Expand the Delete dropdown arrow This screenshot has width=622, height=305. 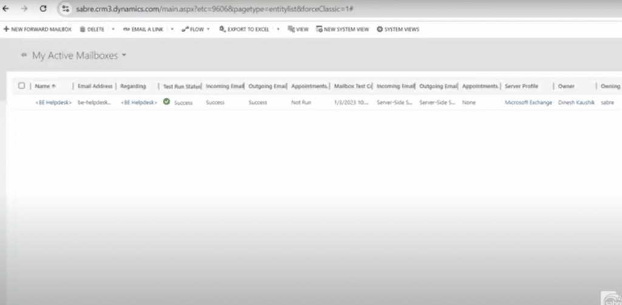113,29
